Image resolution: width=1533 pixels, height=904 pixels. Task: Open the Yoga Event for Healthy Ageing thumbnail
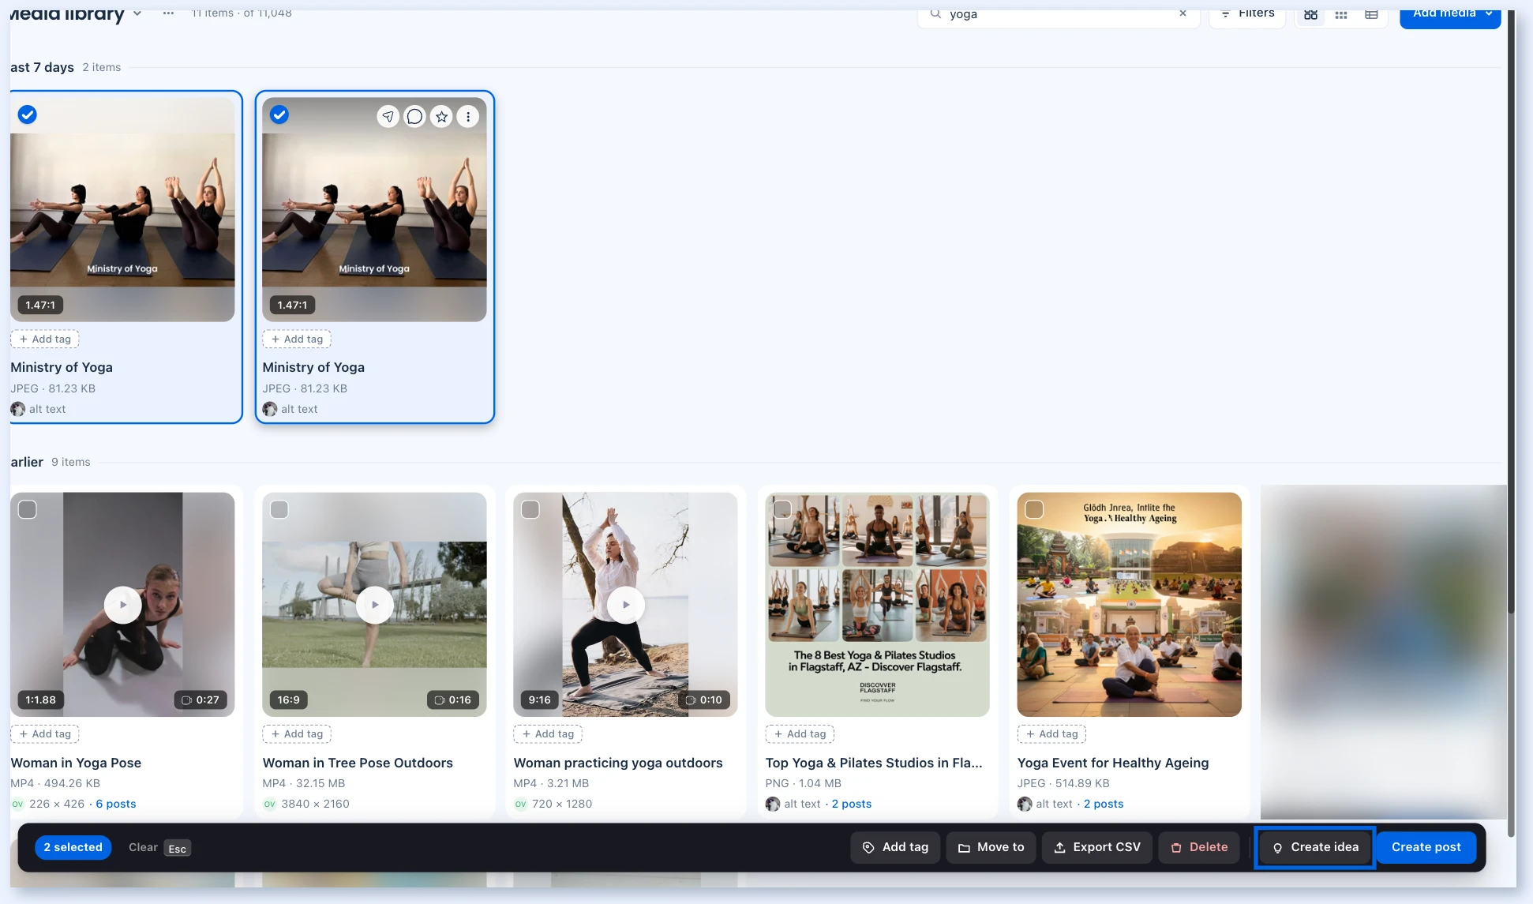(1129, 605)
